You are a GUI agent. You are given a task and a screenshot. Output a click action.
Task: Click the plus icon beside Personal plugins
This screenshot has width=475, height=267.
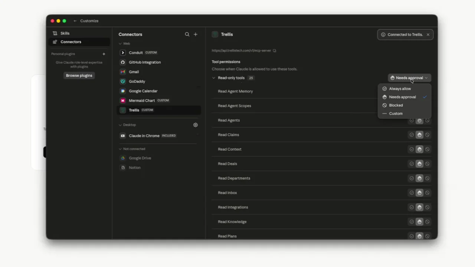pos(104,54)
